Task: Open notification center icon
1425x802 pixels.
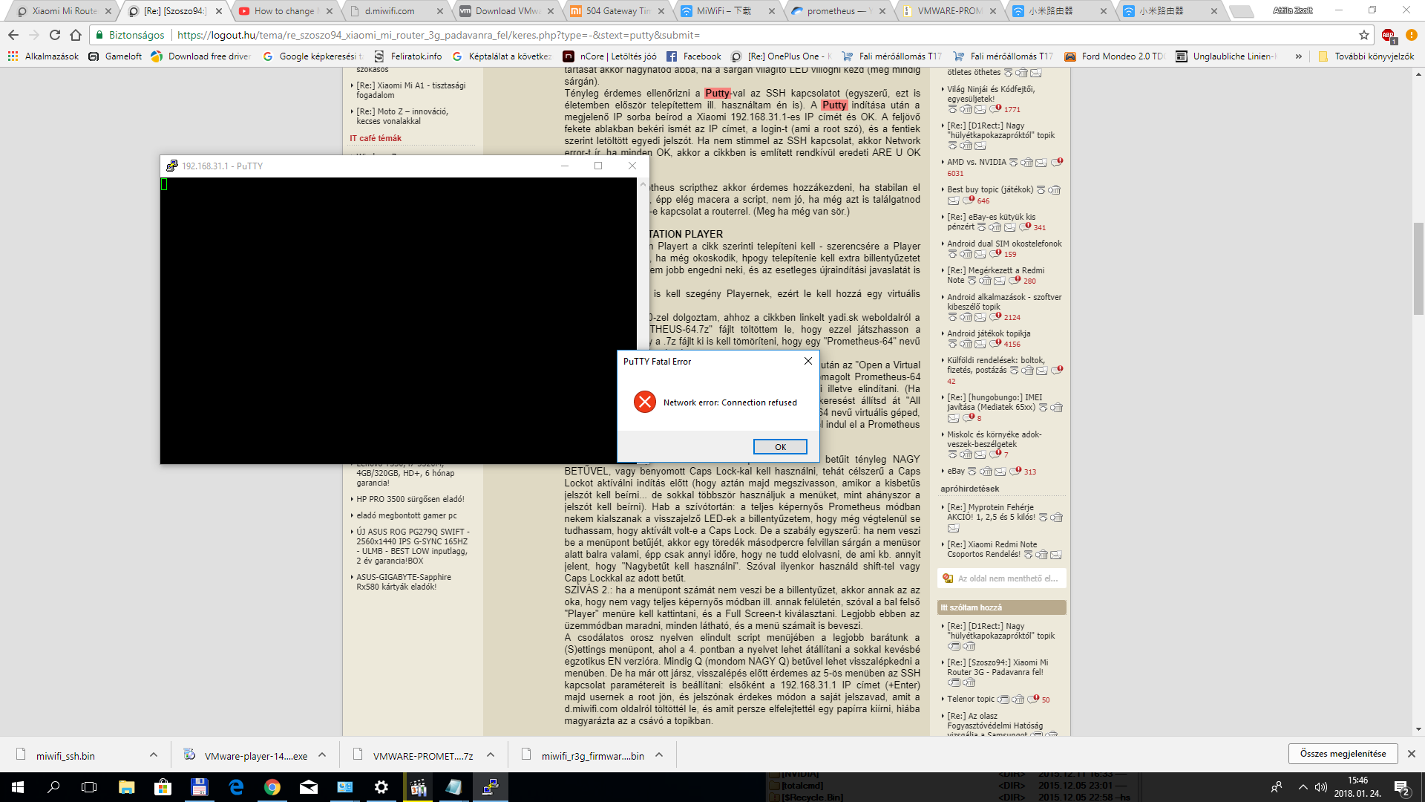Action: pyautogui.click(x=1402, y=787)
